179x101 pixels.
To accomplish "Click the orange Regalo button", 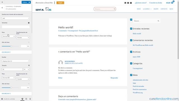I will click(60, 3).
